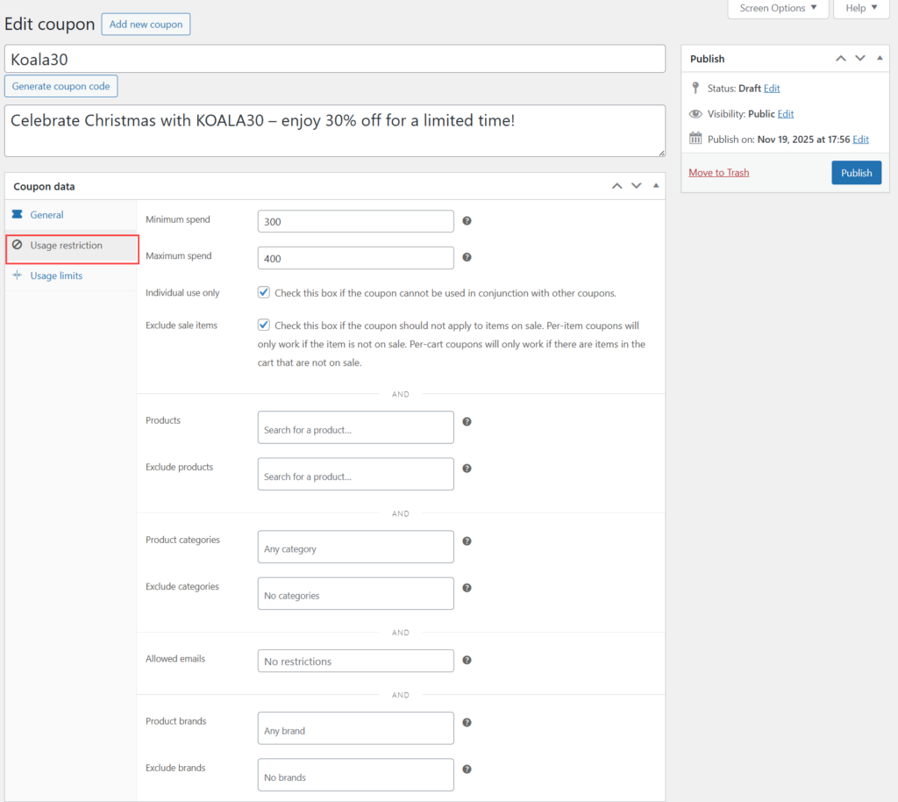Click help icon for Product categories
Image resolution: width=898 pixels, height=802 pixels.
(467, 541)
